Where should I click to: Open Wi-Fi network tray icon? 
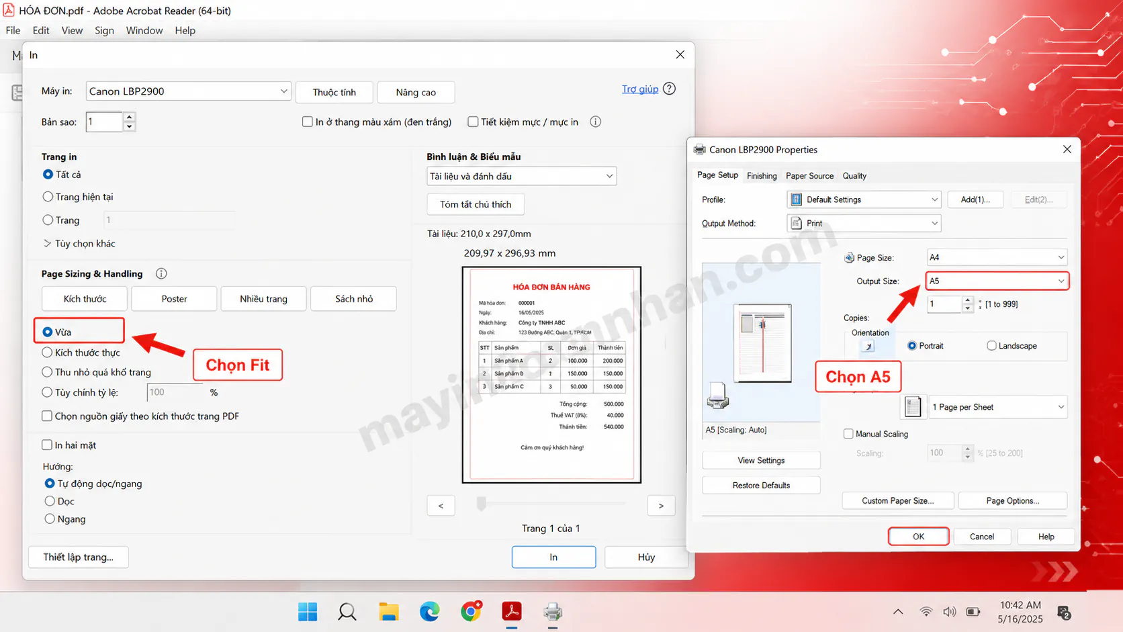(x=926, y=612)
